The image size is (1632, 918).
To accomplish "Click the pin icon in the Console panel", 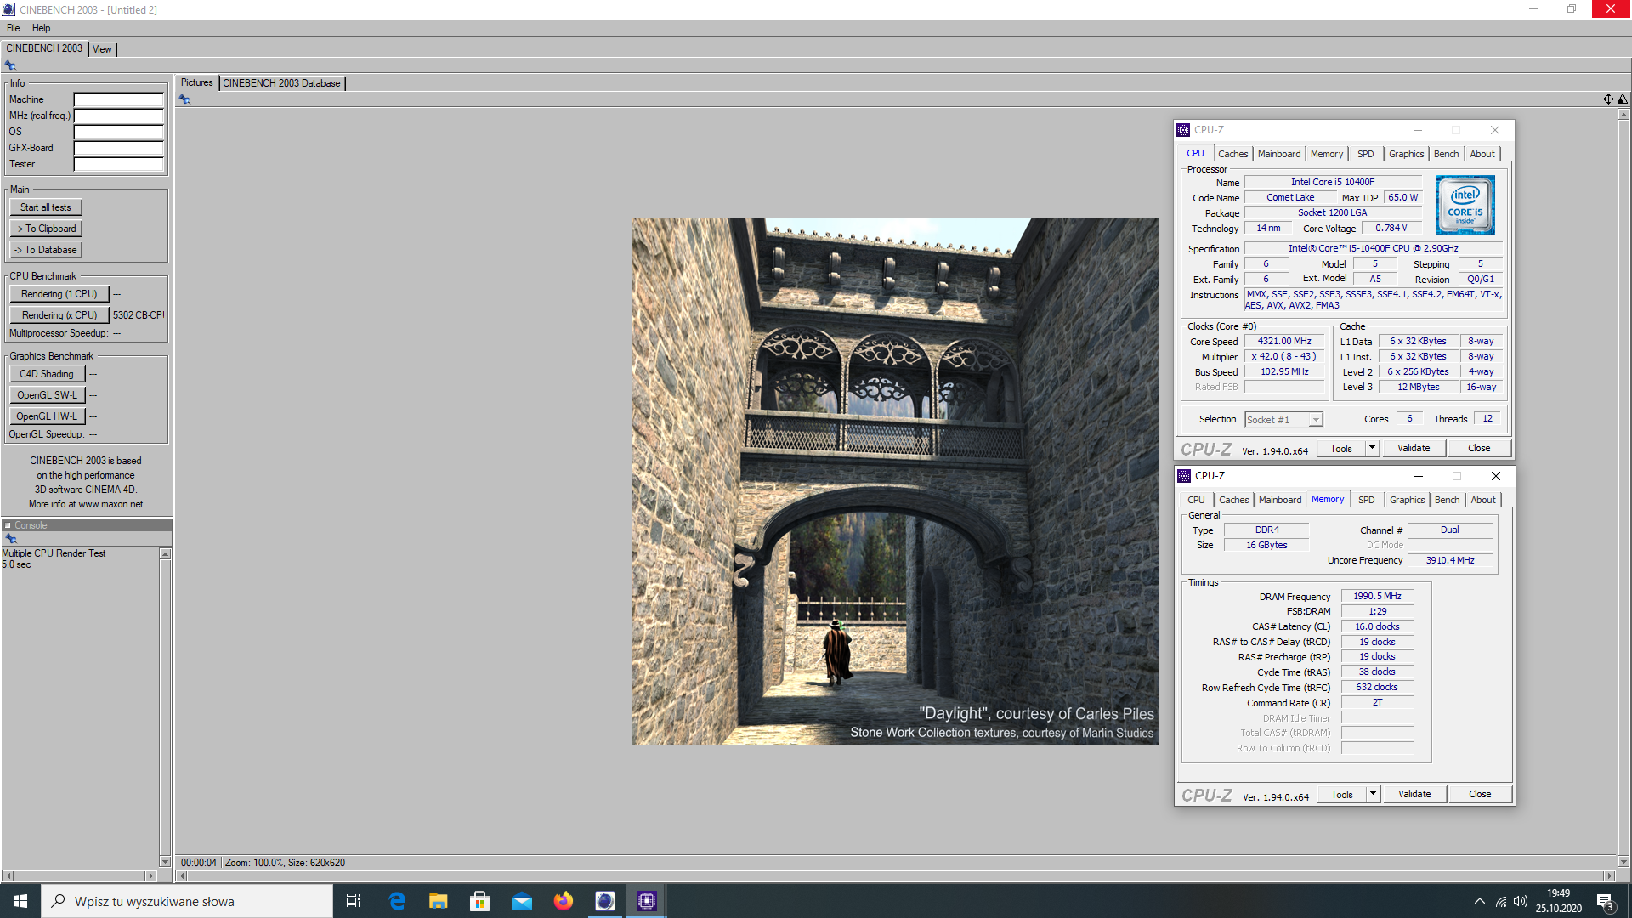I will pyautogui.click(x=11, y=539).
